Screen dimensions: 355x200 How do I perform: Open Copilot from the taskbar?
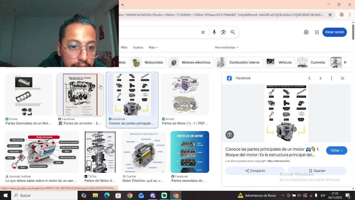[84, 196]
